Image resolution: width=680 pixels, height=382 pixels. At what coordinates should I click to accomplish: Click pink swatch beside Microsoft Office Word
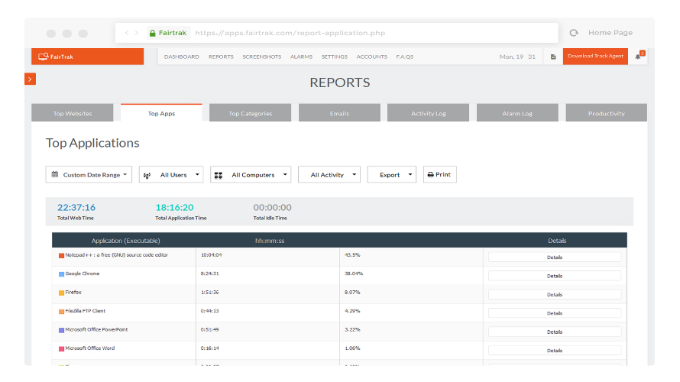click(62, 348)
